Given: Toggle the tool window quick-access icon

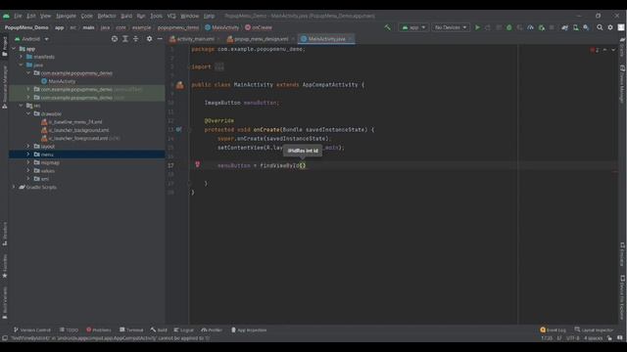Looking at the screenshot, I should coord(5,338).
